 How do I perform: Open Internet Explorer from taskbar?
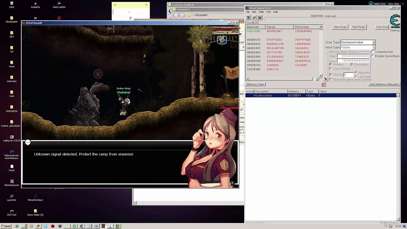(x=17, y=226)
